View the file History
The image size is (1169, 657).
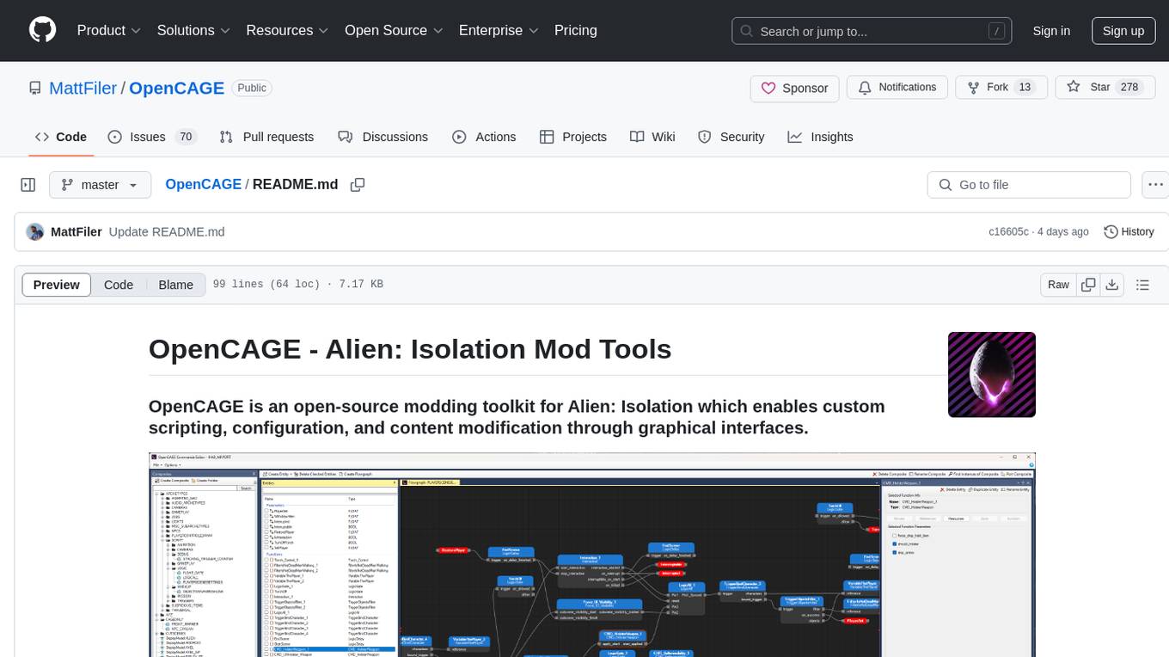coord(1129,232)
